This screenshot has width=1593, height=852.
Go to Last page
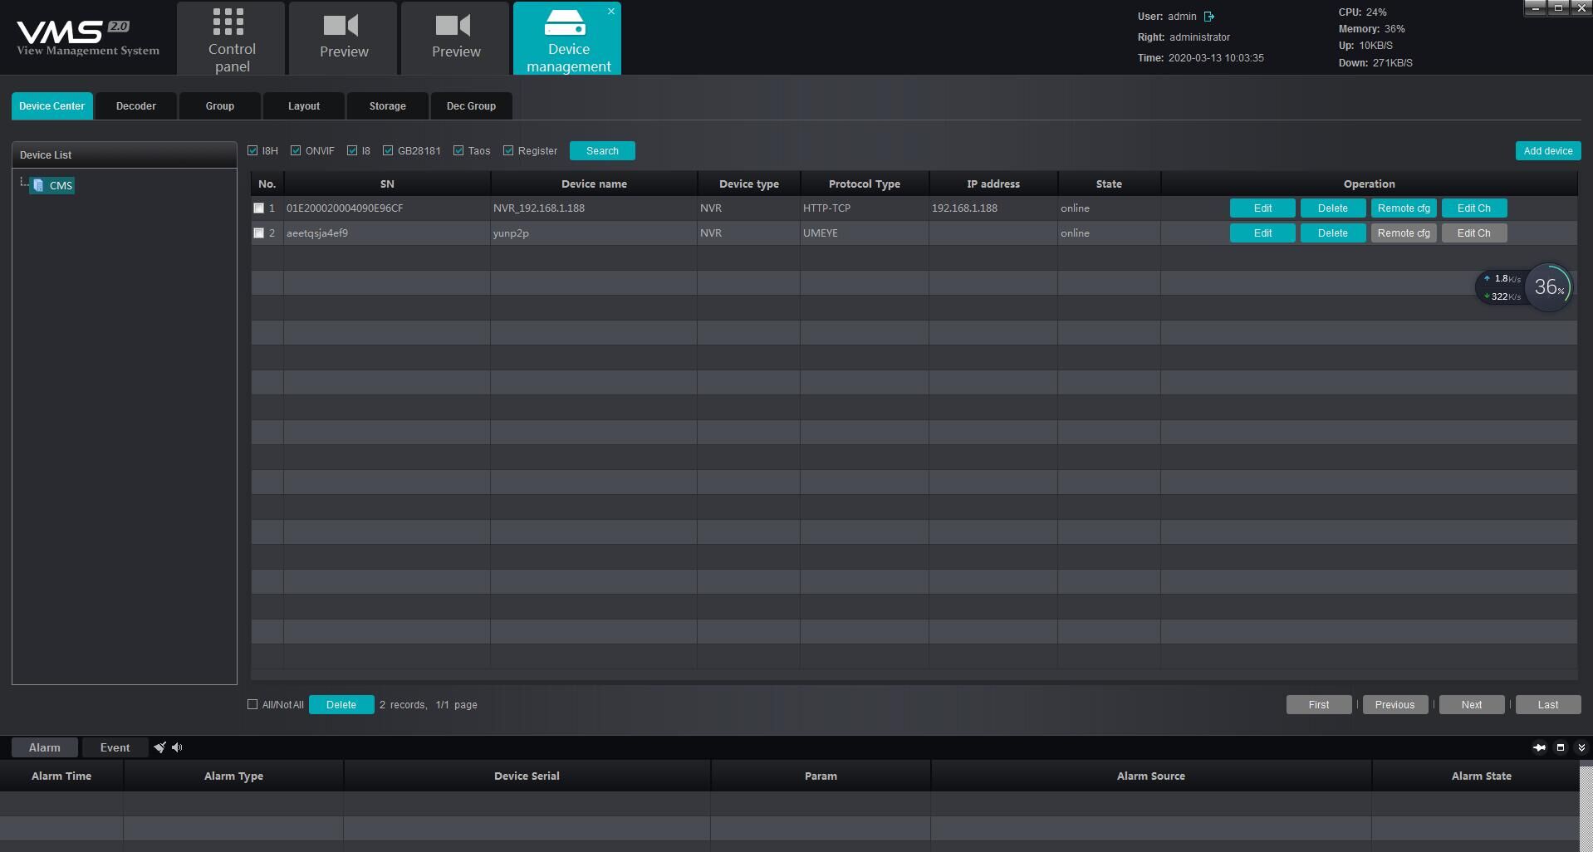1548,705
